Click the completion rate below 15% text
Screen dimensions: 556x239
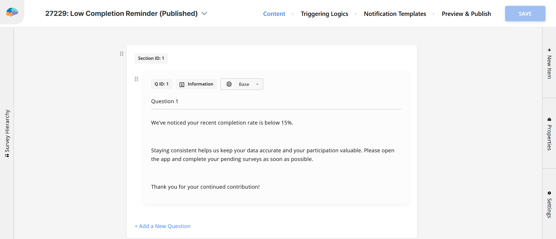tap(222, 123)
